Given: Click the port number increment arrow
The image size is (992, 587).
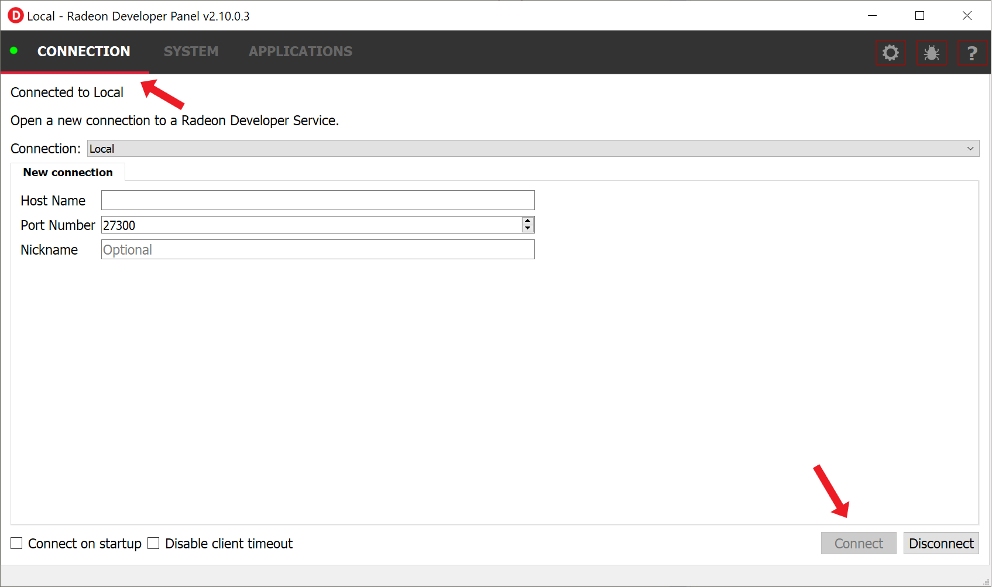Looking at the screenshot, I should point(527,221).
